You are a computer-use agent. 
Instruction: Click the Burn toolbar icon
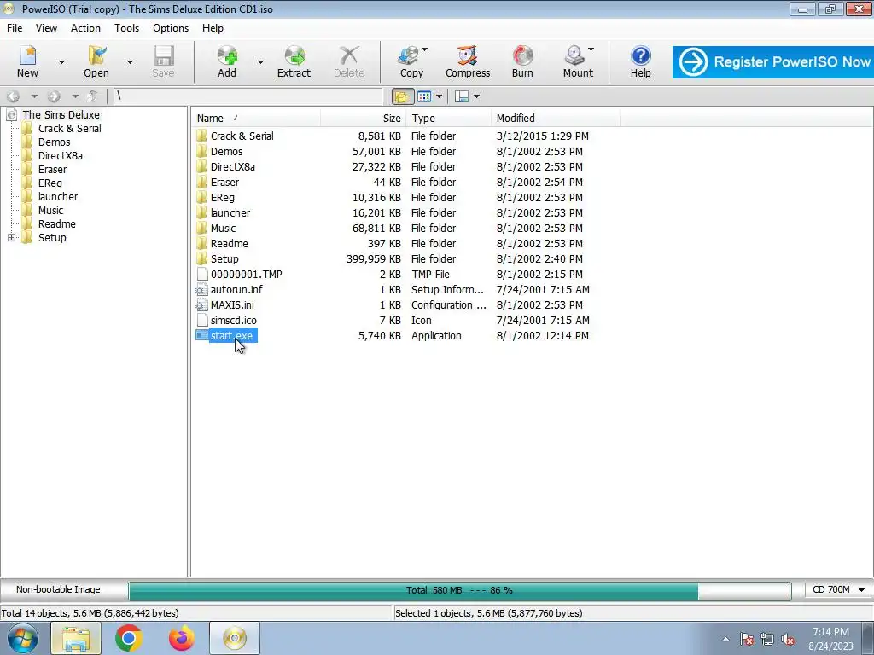coord(522,61)
